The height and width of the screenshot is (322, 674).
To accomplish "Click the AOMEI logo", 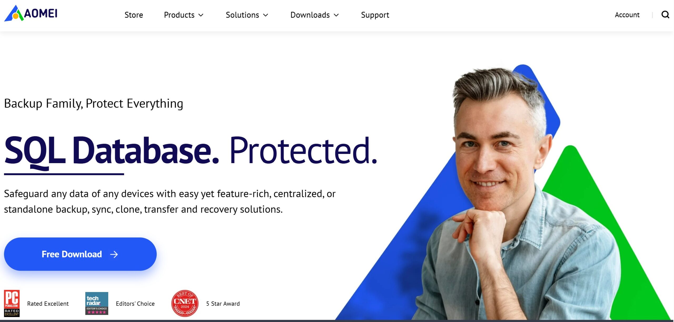I will point(31,13).
